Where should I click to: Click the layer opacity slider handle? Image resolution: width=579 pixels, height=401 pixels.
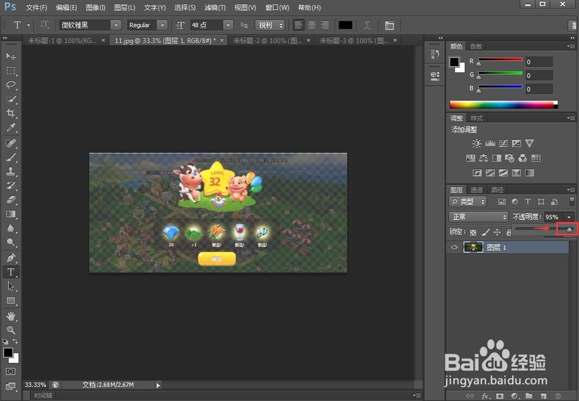point(569,230)
